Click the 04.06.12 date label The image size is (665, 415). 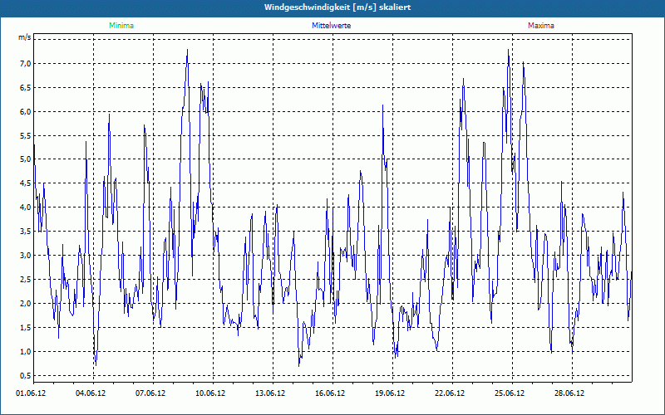(x=91, y=393)
